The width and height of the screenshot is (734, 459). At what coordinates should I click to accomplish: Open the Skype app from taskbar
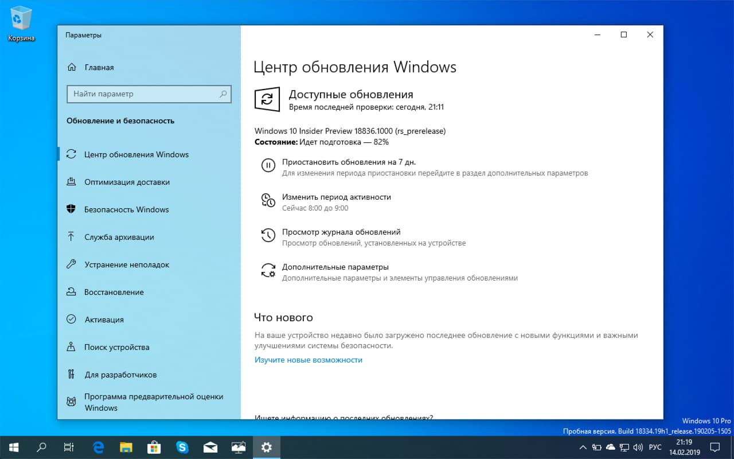click(x=182, y=447)
